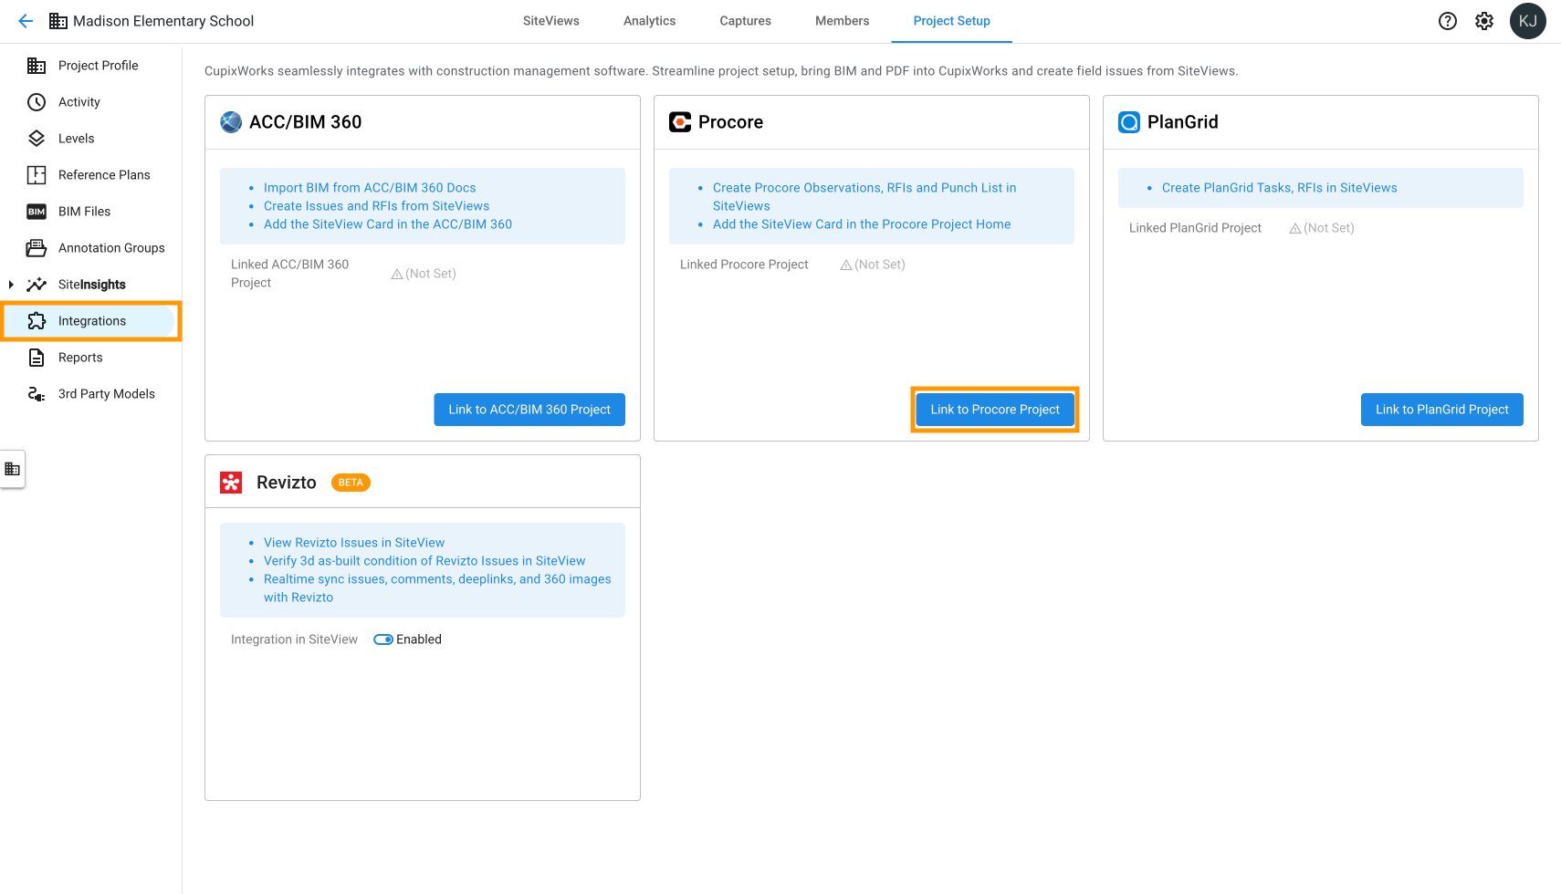Open the Members tab
The height and width of the screenshot is (894, 1561).
[x=843, y=21]
